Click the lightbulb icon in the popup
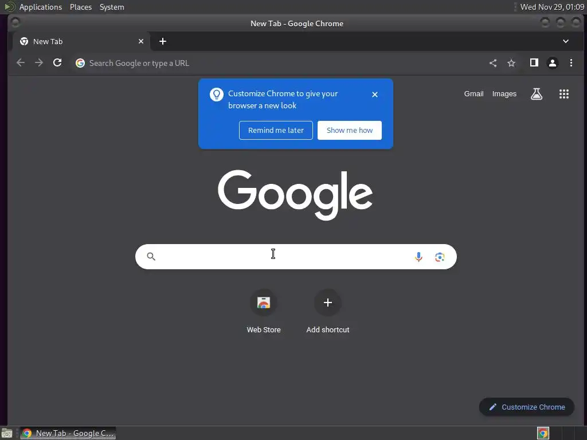The height and width of the screenshot is (440, 587). [x=216, y=95]
